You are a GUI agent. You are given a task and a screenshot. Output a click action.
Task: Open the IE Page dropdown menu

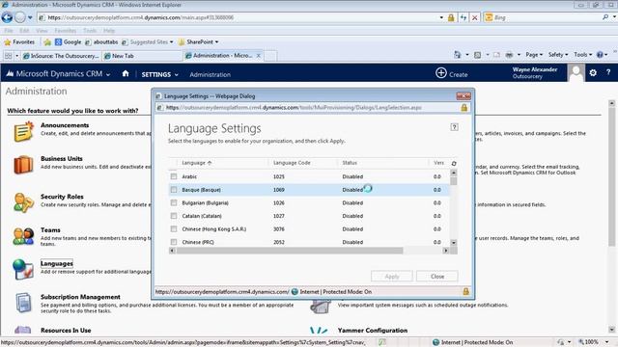[x=534, y=55]
